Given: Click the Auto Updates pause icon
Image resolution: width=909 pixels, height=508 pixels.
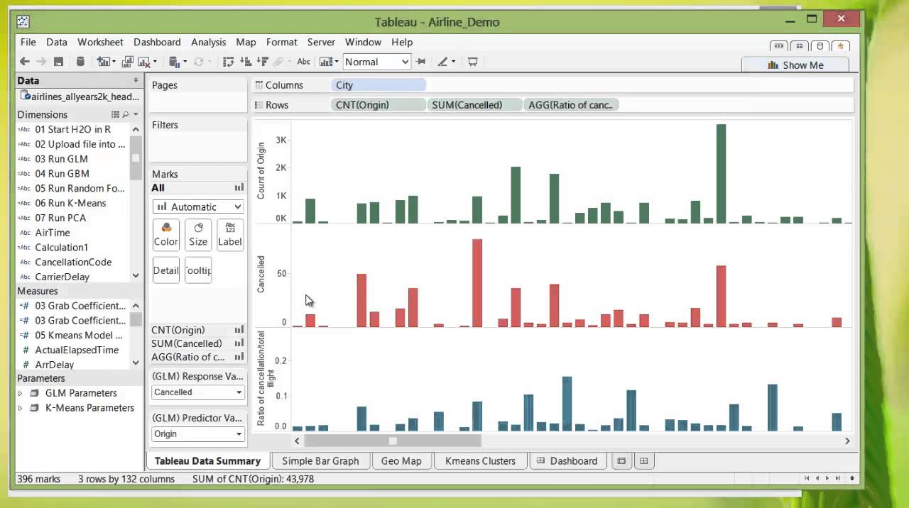Looking at the screenshot, I should point(174,62).
